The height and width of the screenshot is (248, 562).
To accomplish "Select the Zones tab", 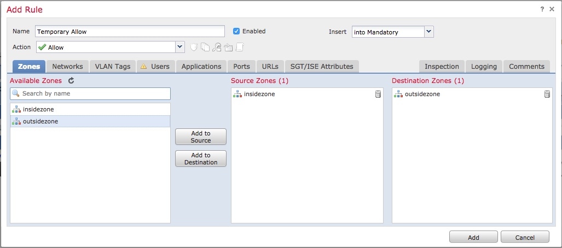I will pyautogui.click(x=29, y=67).
